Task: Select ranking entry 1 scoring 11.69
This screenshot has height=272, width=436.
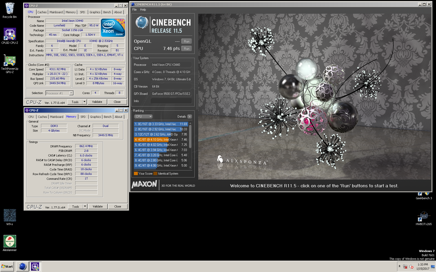Action: coord(161,124)
